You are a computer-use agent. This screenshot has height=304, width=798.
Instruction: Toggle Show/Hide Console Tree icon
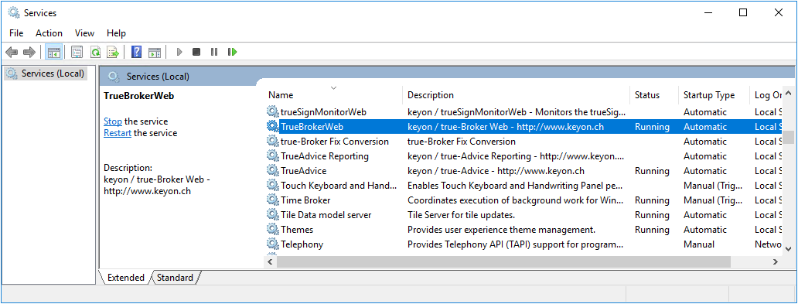[x=54, y=52]
